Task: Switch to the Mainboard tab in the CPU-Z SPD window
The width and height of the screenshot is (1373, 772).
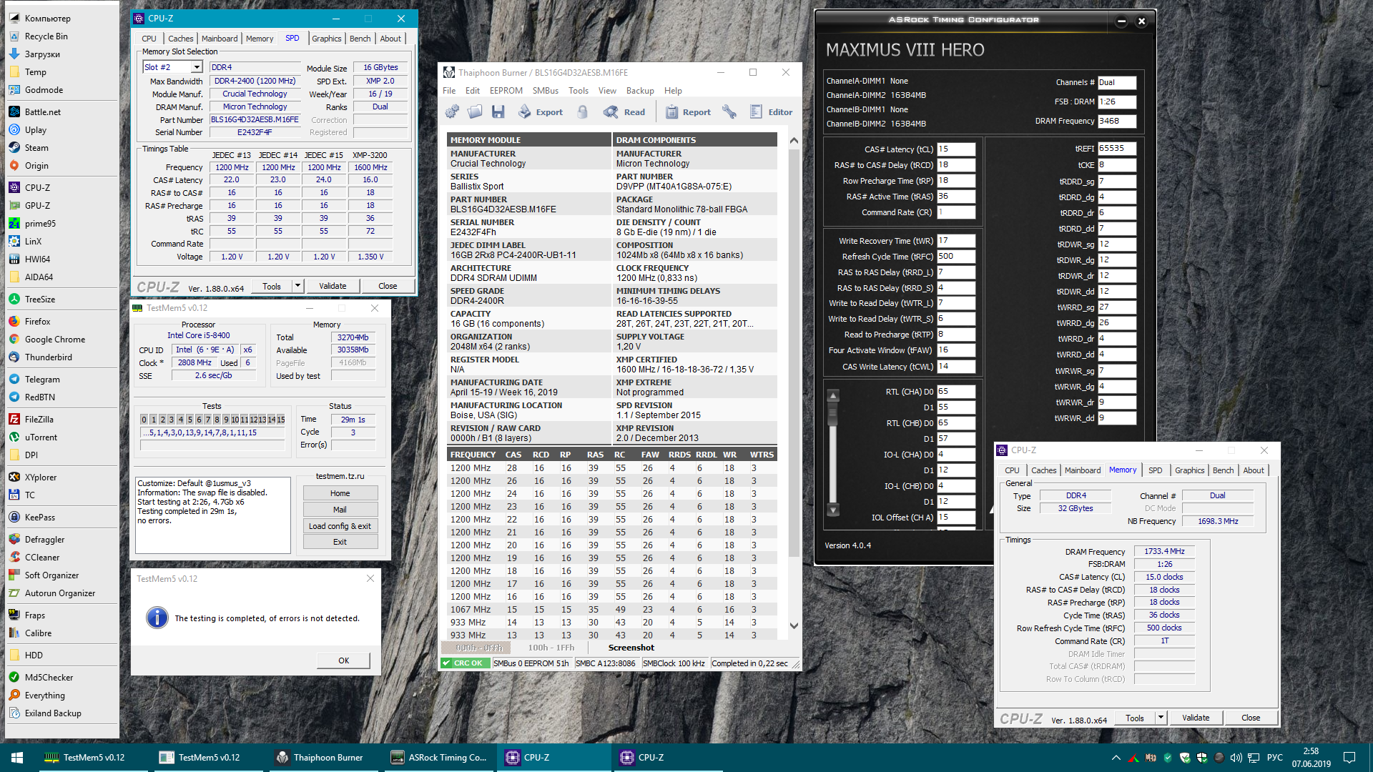Action: (x=219, y=39)
